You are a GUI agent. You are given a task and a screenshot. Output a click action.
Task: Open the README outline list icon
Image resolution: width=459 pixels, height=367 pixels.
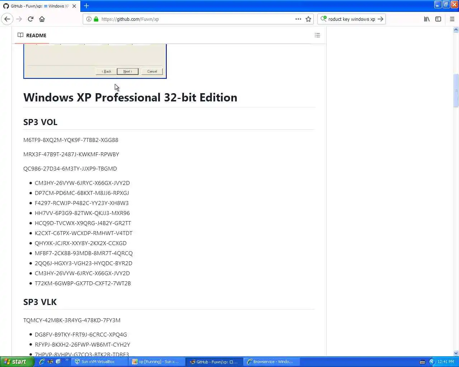pos(317,35)
